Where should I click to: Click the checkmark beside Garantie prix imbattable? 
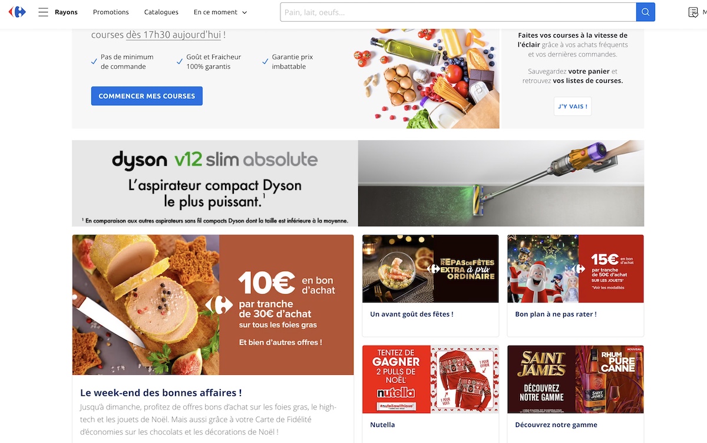pos(265,61)
